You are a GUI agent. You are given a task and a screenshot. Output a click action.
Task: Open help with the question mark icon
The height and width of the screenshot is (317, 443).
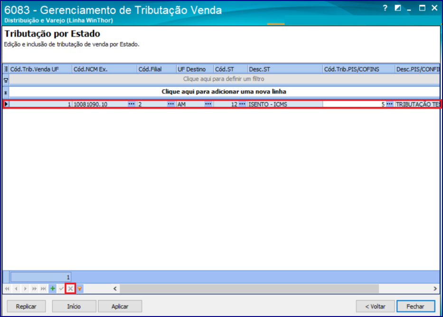(x=385, y=8)
